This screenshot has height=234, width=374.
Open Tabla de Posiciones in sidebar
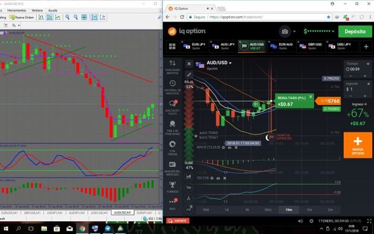(x=173, y=128)
